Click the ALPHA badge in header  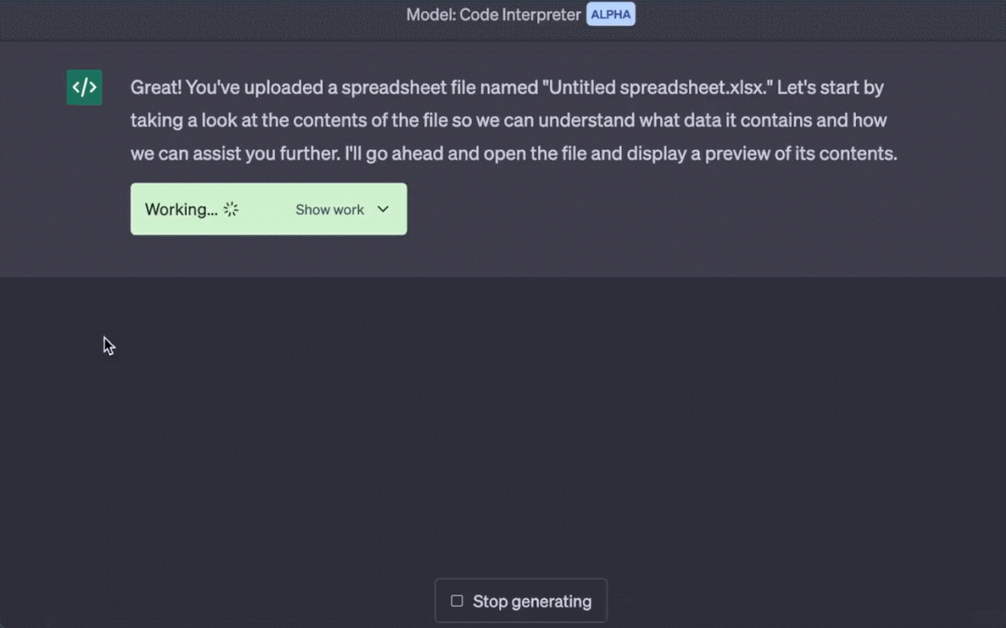pos(611,15)
